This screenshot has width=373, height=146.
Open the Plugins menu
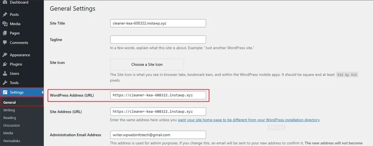[16, 64]
